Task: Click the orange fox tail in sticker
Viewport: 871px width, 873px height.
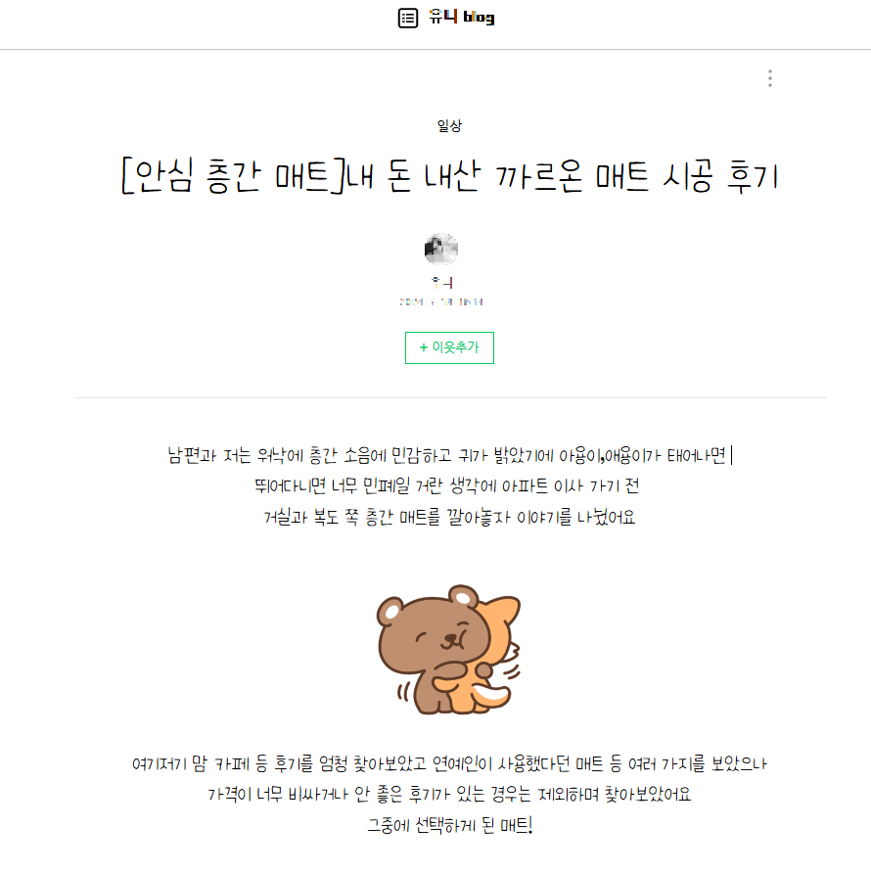Action: 490,695
